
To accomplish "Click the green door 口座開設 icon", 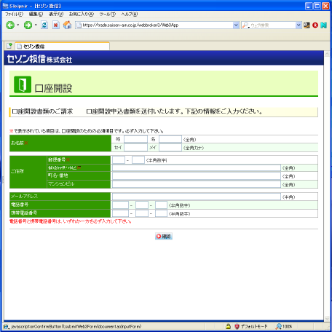I will (x=23, y=84).
